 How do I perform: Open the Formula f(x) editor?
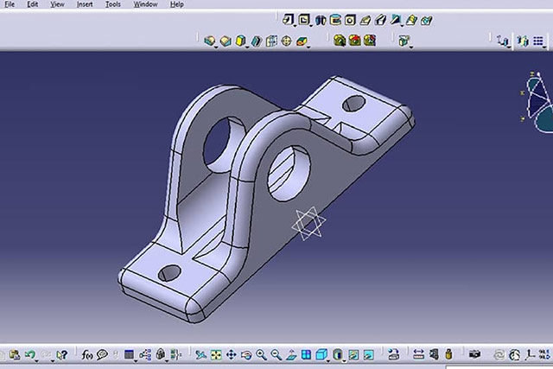pyautogui.click(x=86, y=354)
